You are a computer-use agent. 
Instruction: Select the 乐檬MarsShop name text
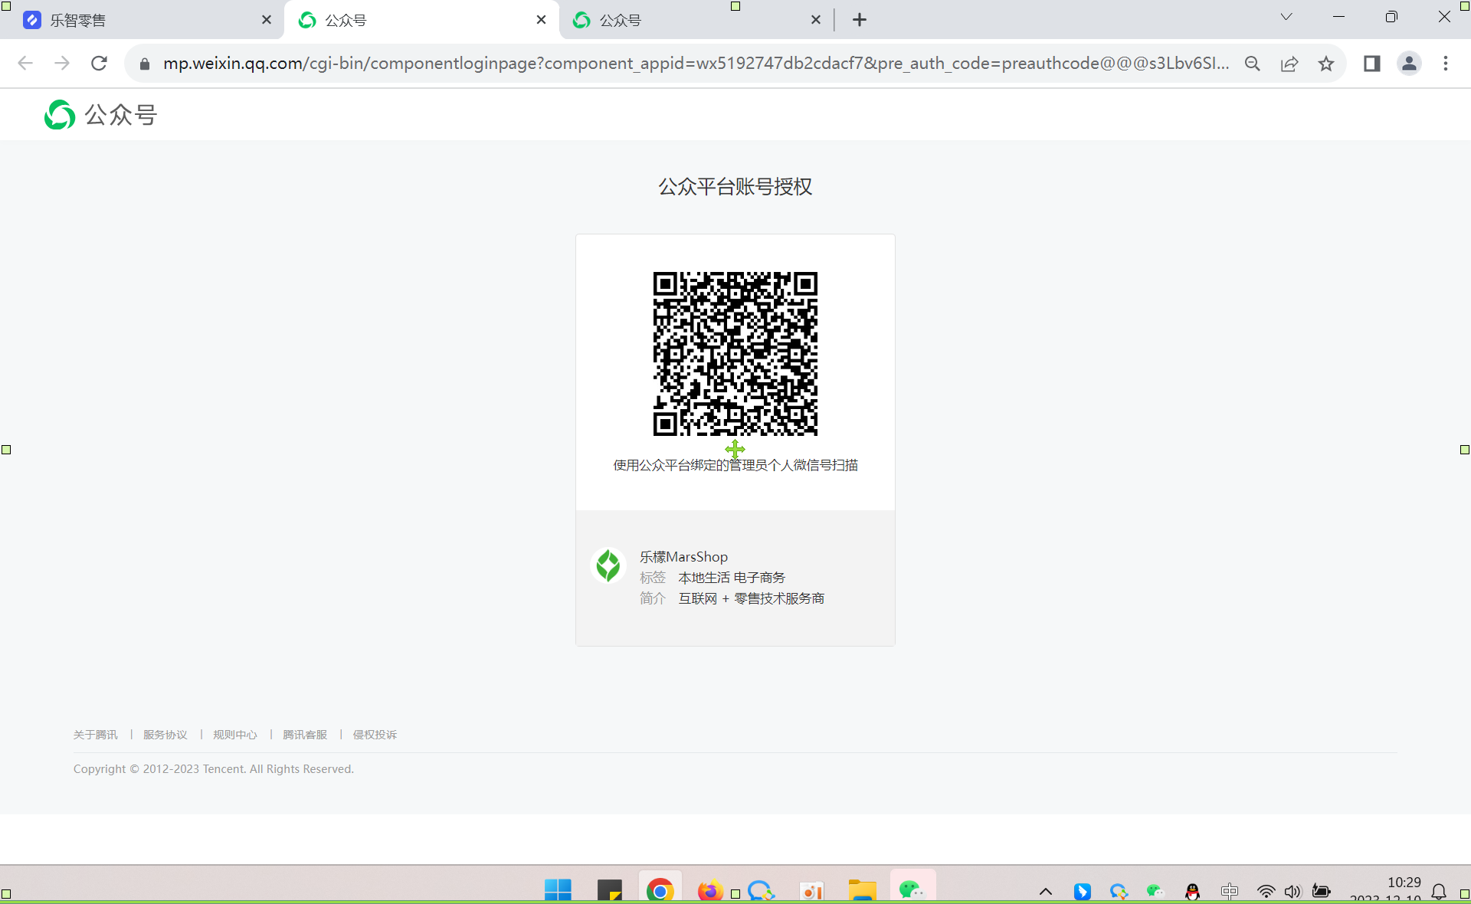[x=683, y=557]
